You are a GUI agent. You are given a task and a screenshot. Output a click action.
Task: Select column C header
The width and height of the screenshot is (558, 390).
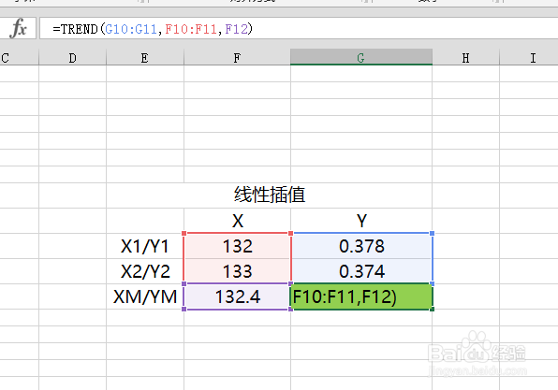click(x=20, y=58)
